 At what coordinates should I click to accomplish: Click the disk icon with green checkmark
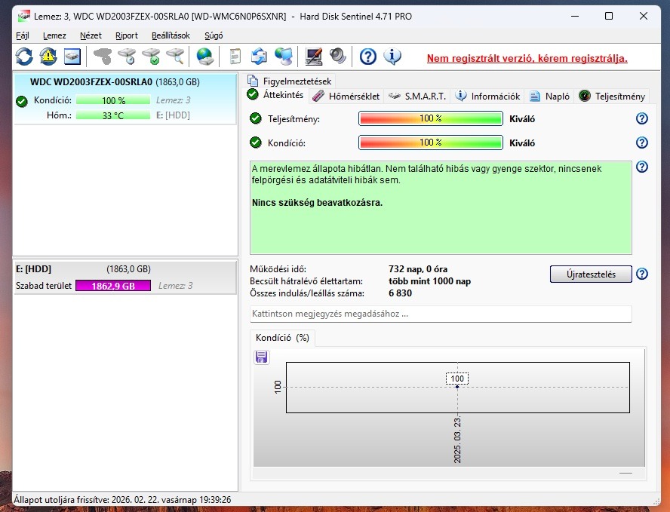pos(151,57)
